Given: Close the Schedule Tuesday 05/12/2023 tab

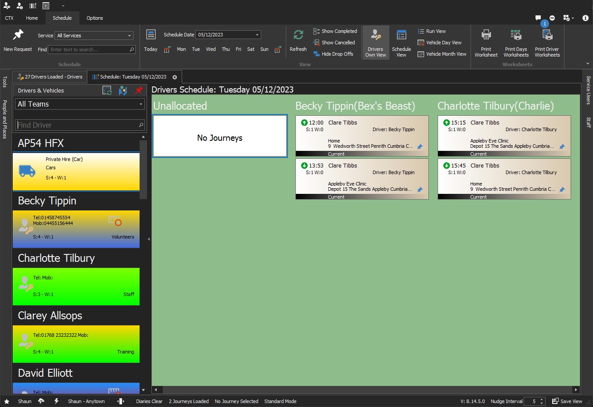Looking at the screenshot, I should 175,77.
